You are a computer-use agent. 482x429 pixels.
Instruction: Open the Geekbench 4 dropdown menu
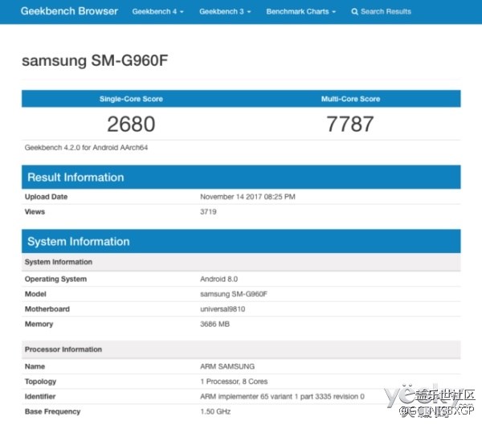[x=157, y=12]
